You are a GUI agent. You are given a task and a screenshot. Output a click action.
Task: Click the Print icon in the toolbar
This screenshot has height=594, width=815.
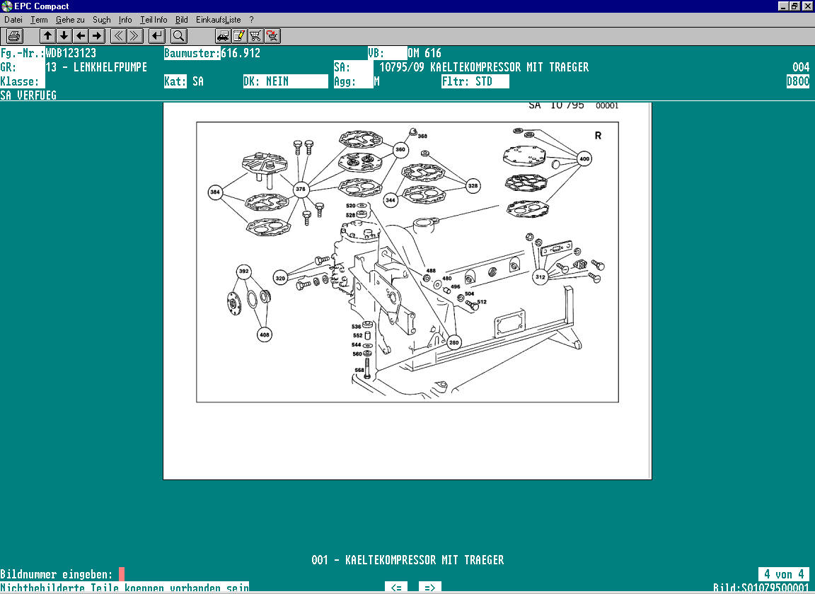15,35
